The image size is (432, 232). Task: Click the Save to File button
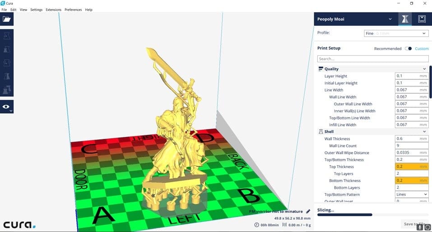(413, 224)
